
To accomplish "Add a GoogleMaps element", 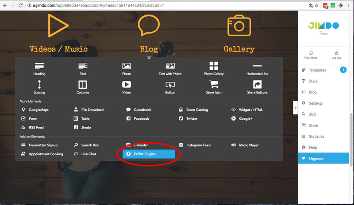I will pyautogui.click(x=35, y=110).
